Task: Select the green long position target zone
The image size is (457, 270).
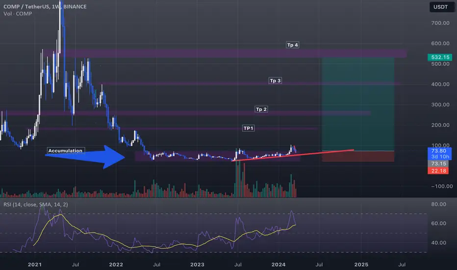Action: (358, 104)
